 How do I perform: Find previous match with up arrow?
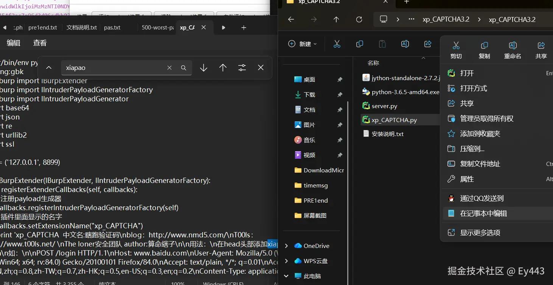[223, 68]
